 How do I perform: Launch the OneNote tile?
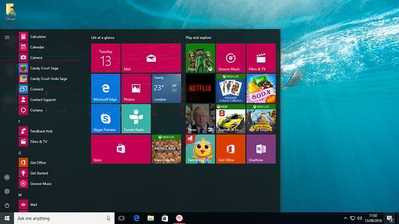tap(261, 149)
